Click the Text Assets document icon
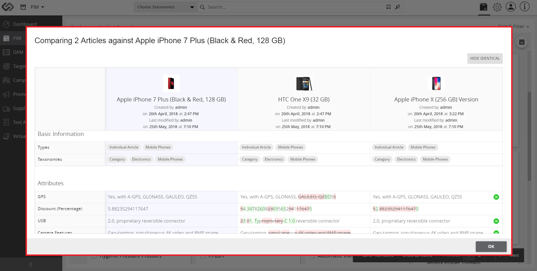Image resolution: width=537 pixels, height=271 pixels. [6, 122]
